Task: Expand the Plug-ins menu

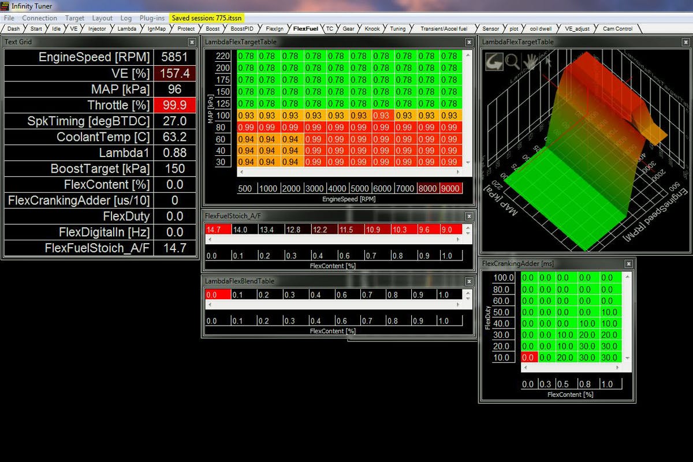Action: click(x=152, y=18)
